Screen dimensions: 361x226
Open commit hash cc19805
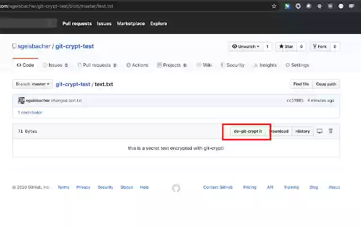click(x=295, y=101)
